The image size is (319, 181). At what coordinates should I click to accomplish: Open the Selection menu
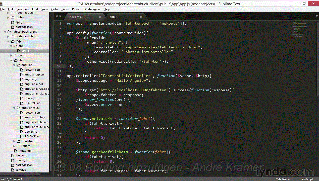click(23, 9)
